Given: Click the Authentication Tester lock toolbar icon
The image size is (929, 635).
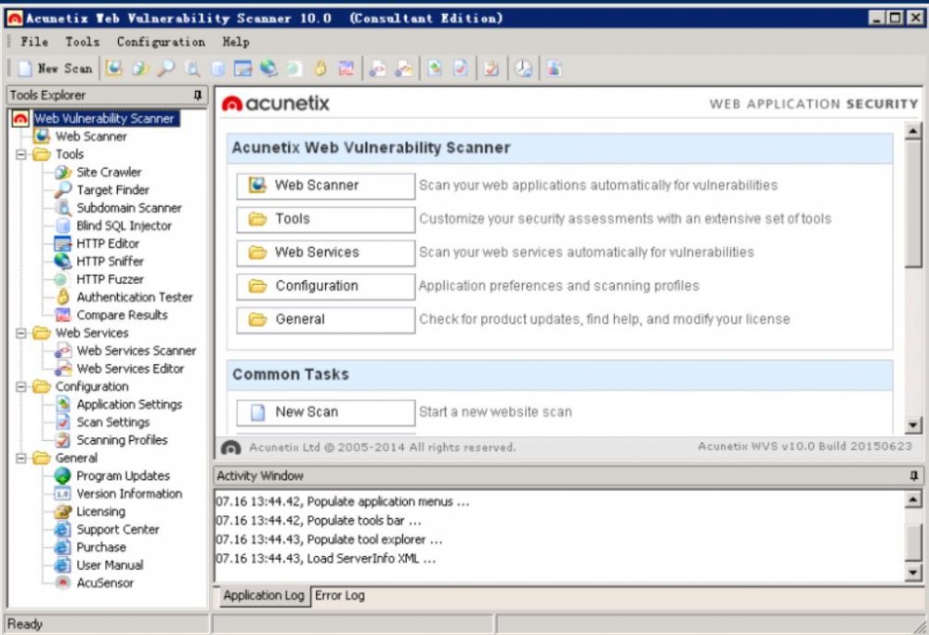Looking at the screenshot, I should point(321,69).
